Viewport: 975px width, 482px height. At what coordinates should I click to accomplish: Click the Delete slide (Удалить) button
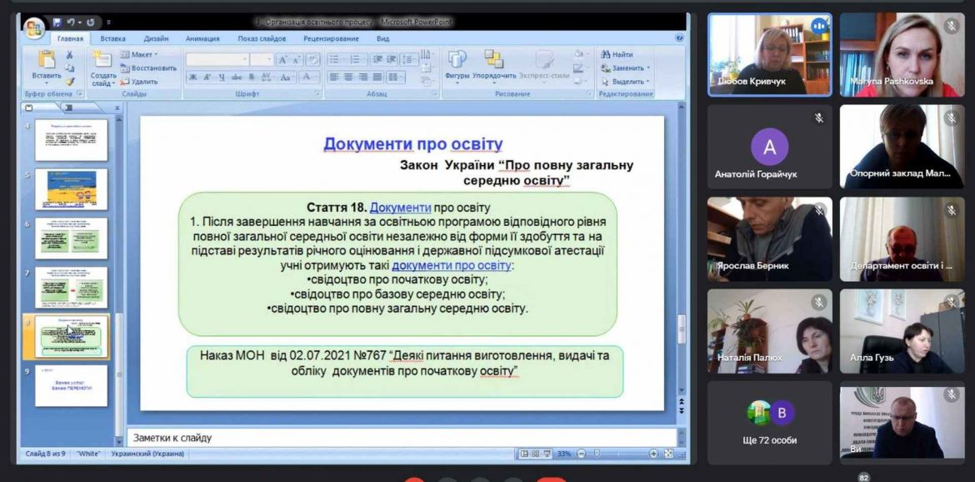(x=139, y=82)
